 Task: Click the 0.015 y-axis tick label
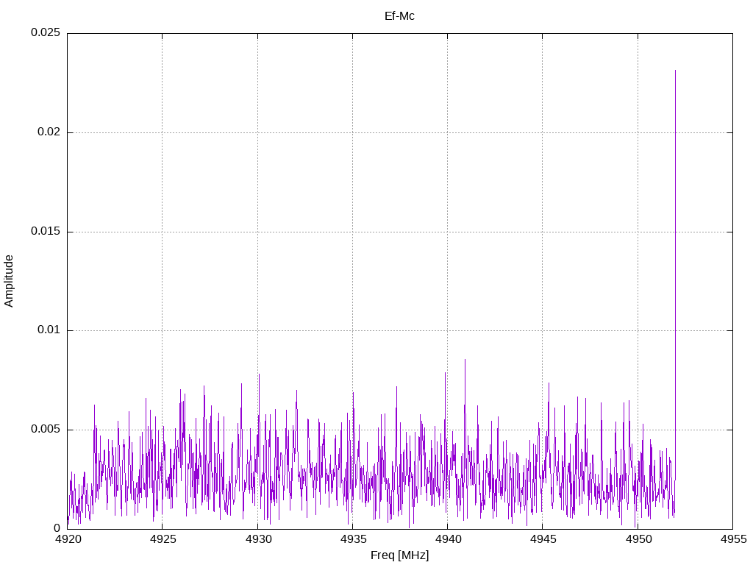[45, 232]
